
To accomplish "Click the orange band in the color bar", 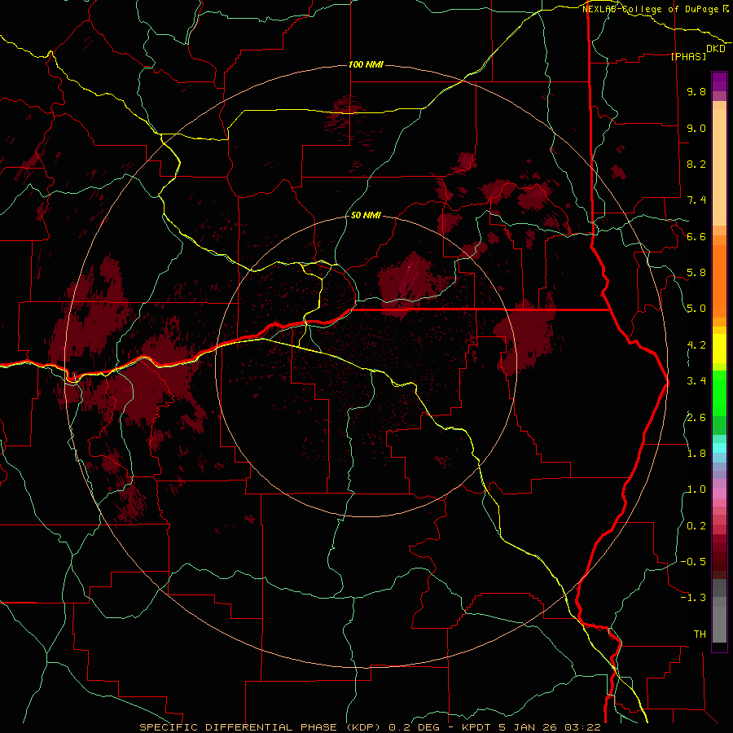I will (719, 282).
